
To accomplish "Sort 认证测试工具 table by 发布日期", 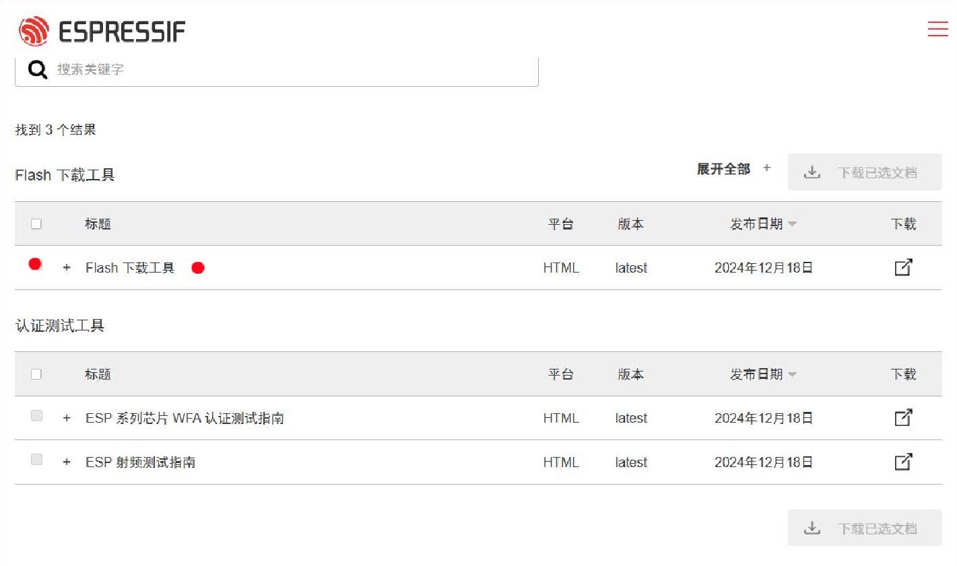I will pos(763,374).
